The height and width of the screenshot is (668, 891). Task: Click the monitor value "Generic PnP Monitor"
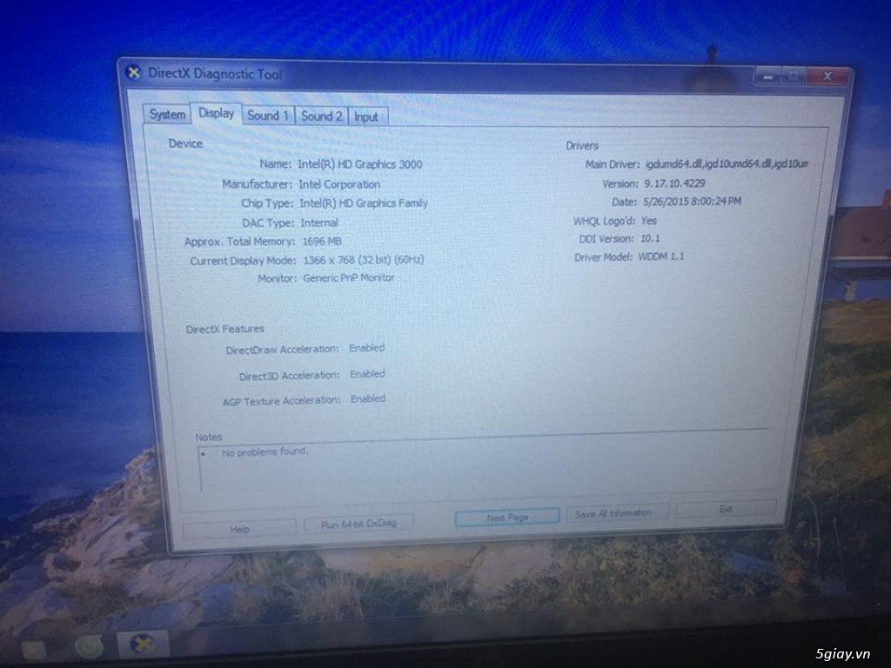pyautogui.click(x=348, y=277)
